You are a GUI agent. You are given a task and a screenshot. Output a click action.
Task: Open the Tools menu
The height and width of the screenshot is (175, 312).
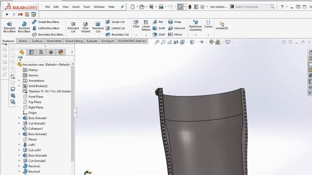pos(87,7)
